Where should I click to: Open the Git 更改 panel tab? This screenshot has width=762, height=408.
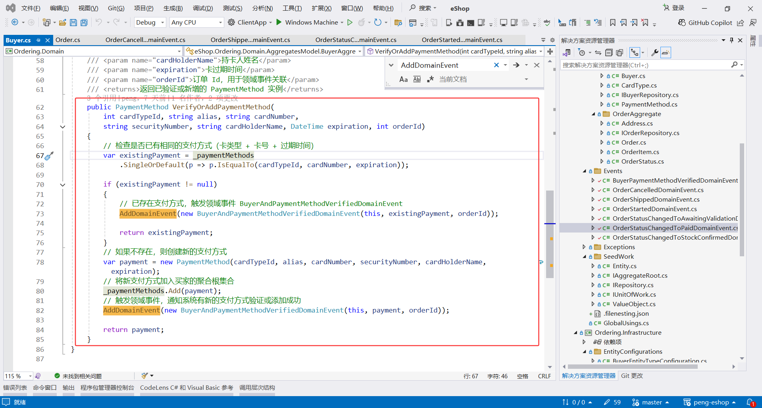pos(632,376)
